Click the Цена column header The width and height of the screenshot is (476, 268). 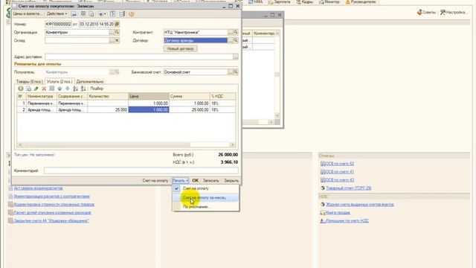coord(149,96)
